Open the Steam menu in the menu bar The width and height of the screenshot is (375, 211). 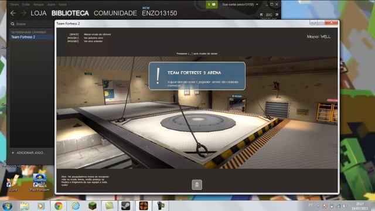[14, 4]
